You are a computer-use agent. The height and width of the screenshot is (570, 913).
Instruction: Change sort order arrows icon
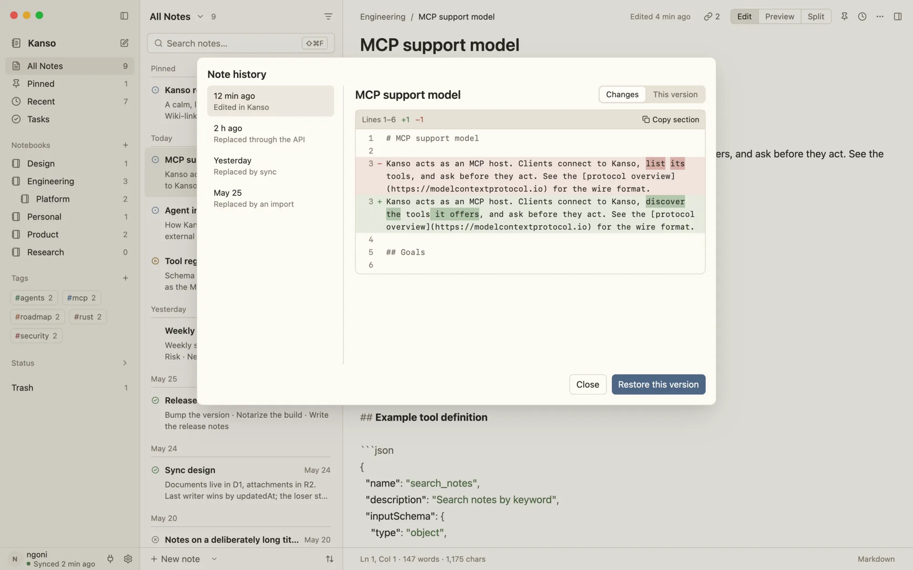pos(329,559)
